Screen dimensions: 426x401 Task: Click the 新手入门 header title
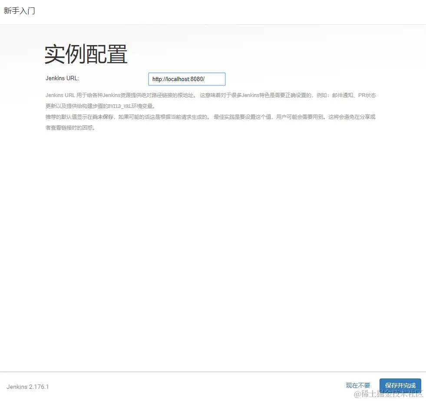click(19, 10)
